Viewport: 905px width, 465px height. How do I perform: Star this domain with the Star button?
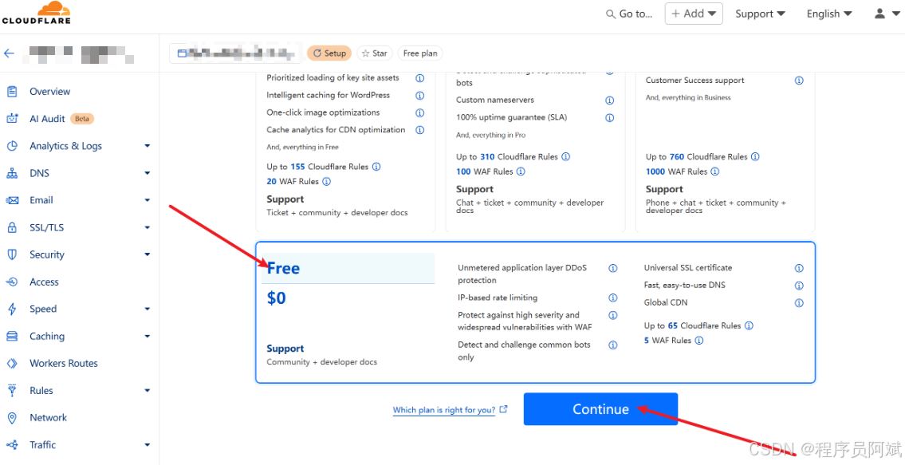pos(374,53)
